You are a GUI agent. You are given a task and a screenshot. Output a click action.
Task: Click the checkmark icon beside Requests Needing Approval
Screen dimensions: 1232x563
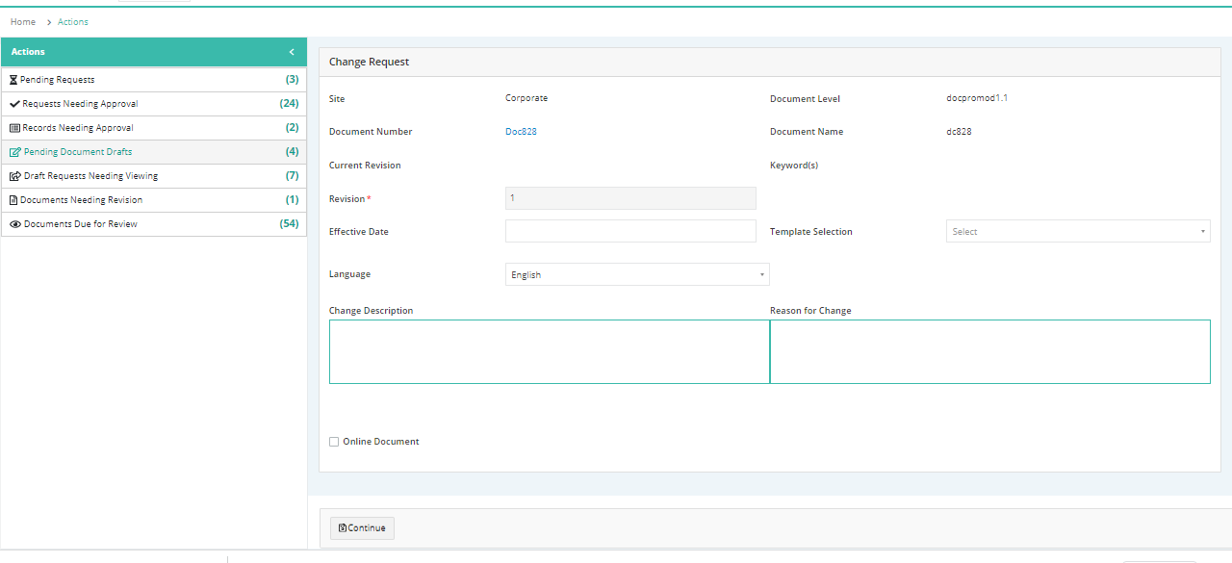point(14,104)
